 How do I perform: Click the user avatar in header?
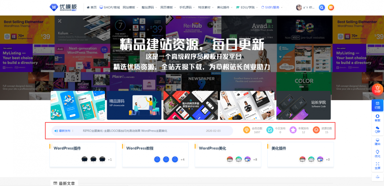[x=299, y=7]
